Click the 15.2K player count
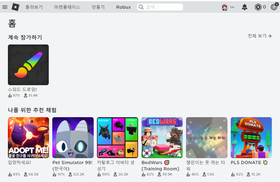Viewport: 280px width, 182px height. pyautogui.click(x=254, y=174)
